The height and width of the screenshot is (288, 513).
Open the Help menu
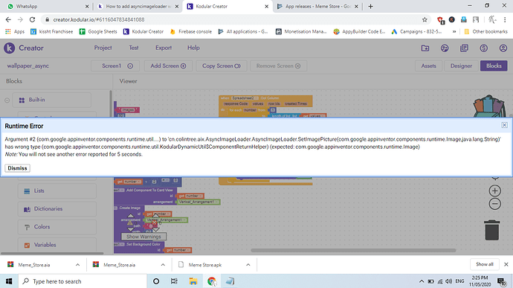pyautogui.click(x=193, y=48)
